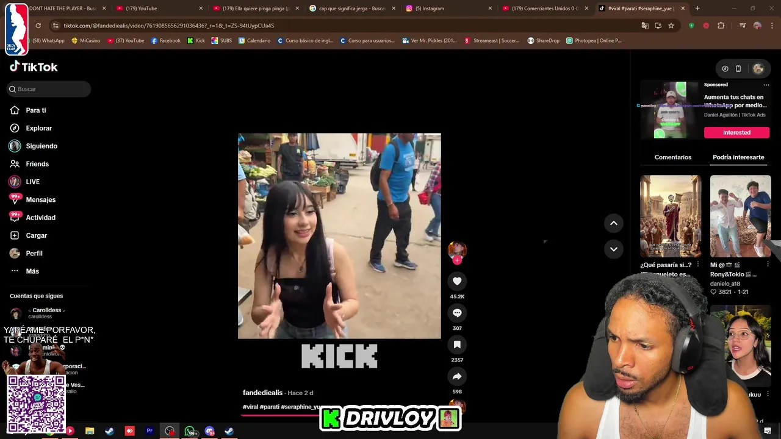Viewport: 781px width, 439px height.
Task: Open OBS Studio from taskbar
Action: pyautogui.click(x=170, y=431)
